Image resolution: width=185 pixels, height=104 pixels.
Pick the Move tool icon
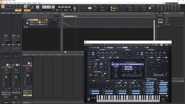tap(10, 6)
